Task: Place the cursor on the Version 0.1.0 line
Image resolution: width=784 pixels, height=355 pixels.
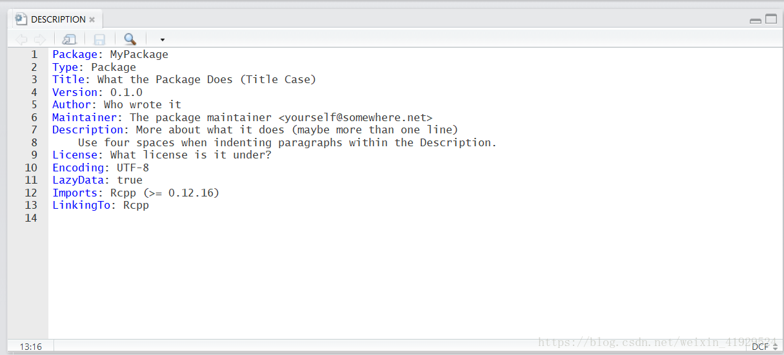Action: [x=97, y=92]
